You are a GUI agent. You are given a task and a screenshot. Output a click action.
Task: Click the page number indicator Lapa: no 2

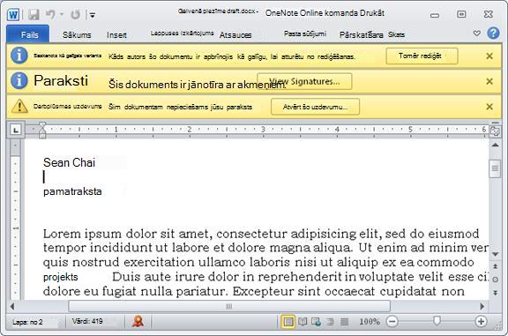27,322
